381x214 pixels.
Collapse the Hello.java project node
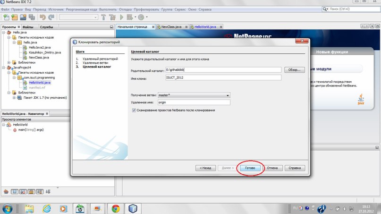4,32
